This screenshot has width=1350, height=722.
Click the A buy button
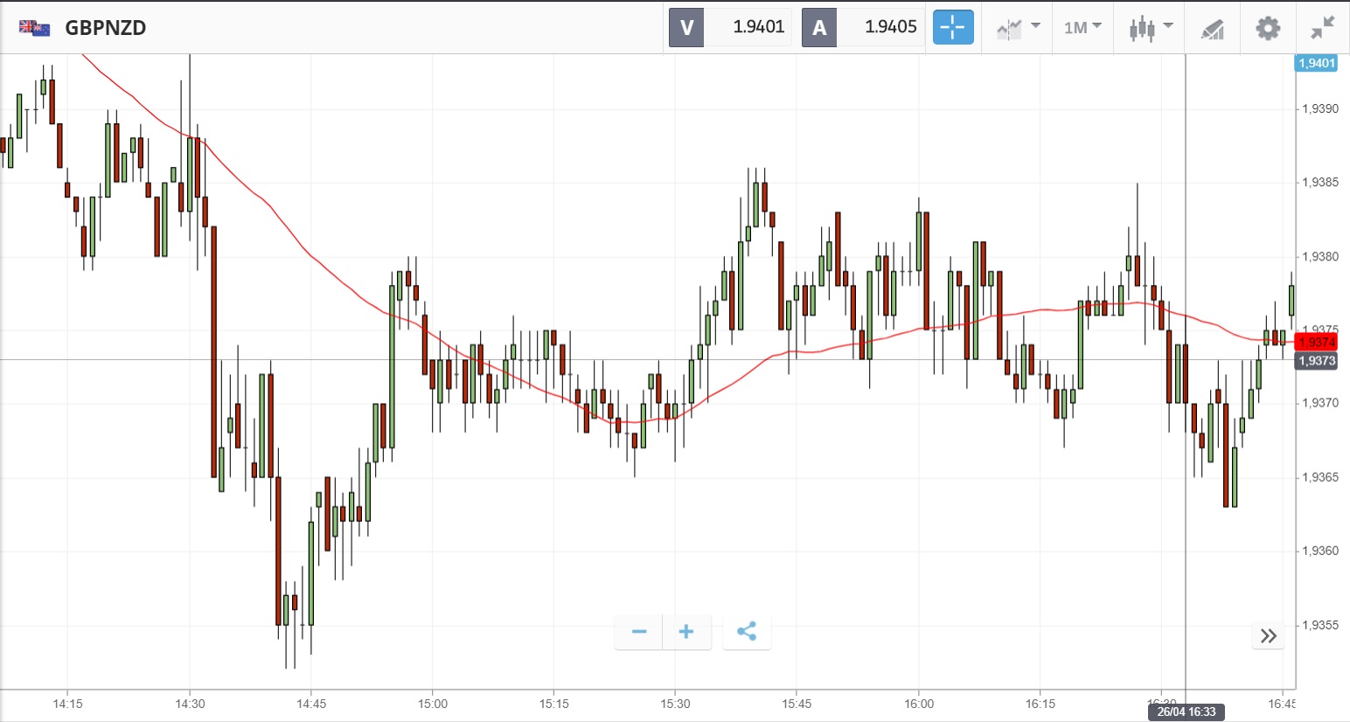point(819,28)
